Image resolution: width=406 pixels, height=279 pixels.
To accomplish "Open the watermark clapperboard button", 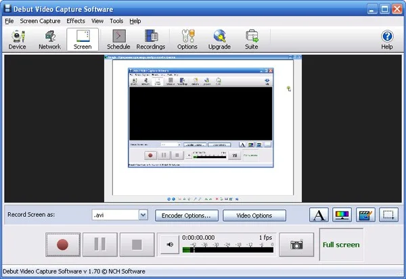I will [365, 215].
